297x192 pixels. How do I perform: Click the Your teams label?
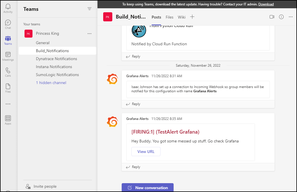(32, 24)
